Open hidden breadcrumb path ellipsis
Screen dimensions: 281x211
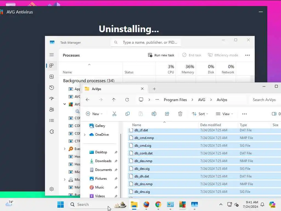[157, 99]
